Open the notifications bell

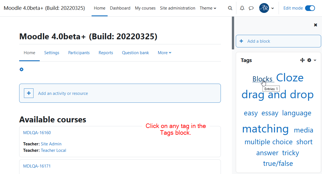(242, 8)
